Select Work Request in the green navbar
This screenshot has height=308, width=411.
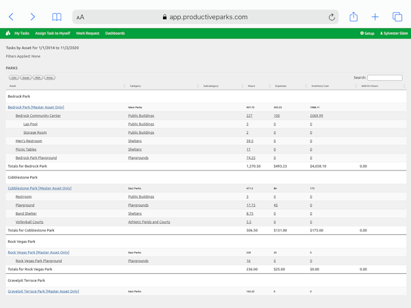[x=88, y=33]
